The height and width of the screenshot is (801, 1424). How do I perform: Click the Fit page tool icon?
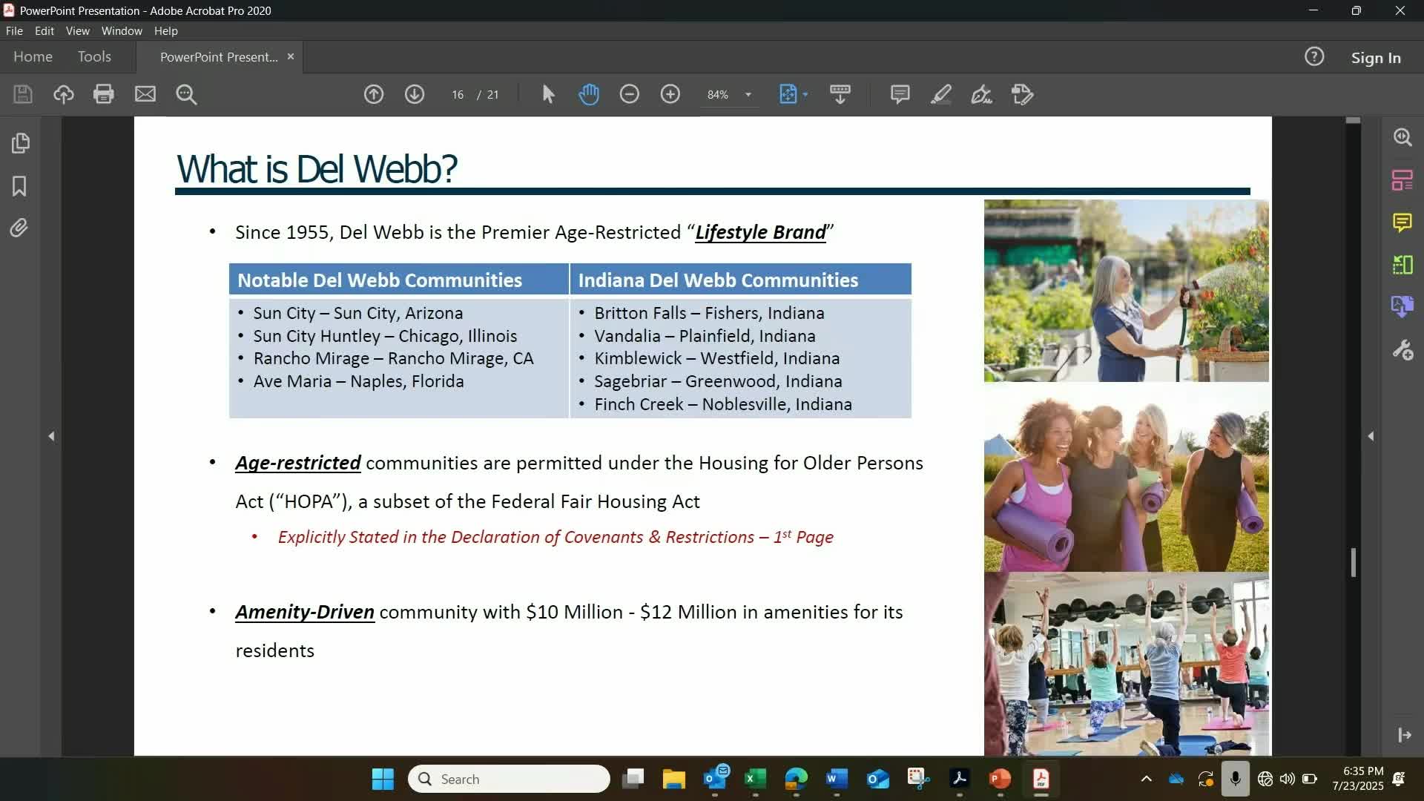[x=788, y=94]
